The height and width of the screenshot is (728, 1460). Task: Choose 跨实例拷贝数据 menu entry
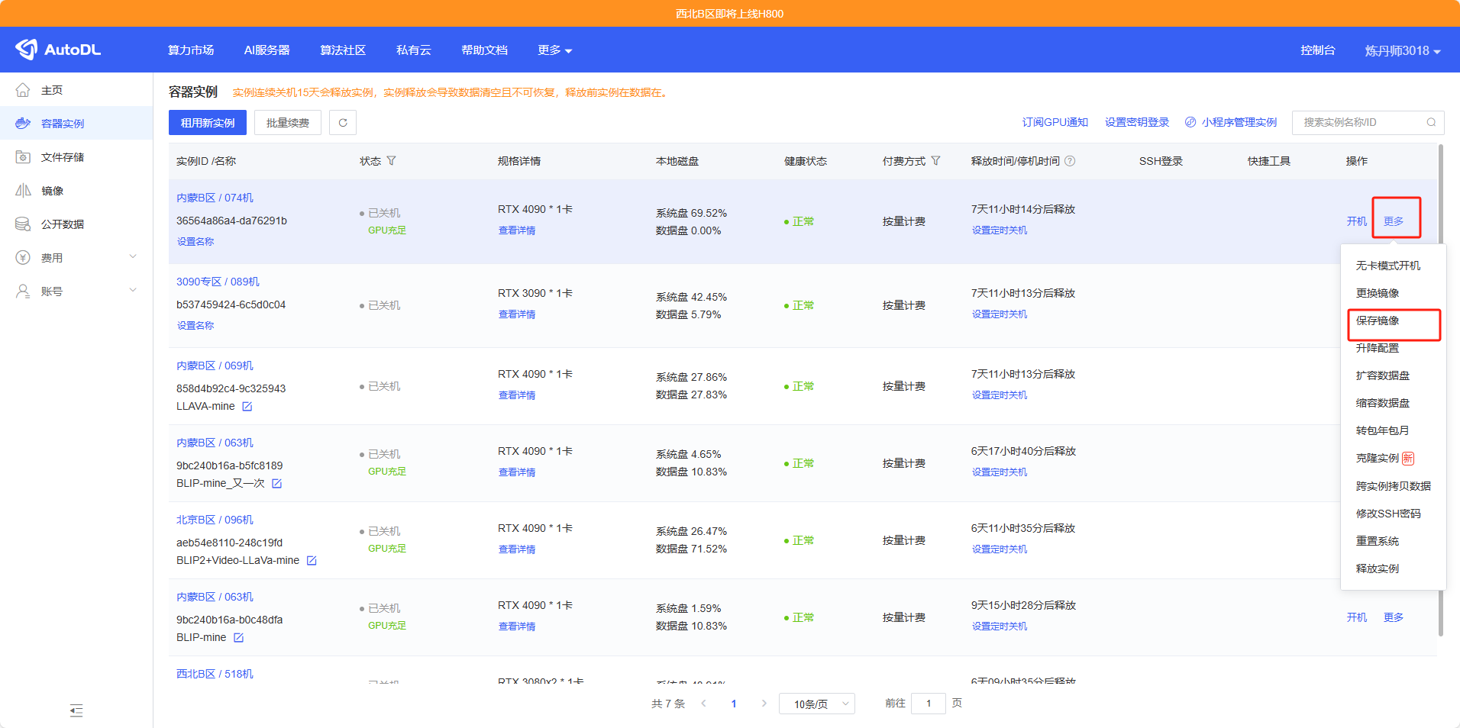[x=1393, y=486]
